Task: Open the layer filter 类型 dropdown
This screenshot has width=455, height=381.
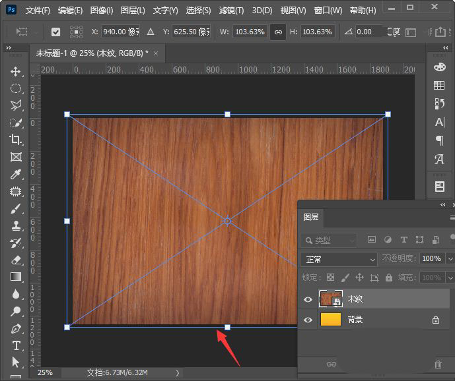Action: coord(328,240)
